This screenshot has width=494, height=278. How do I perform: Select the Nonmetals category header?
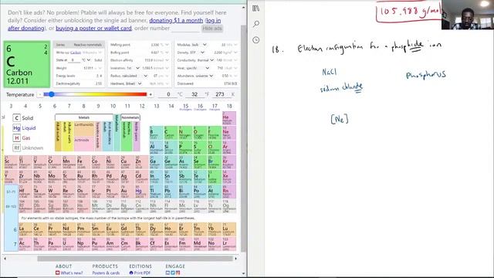[x=130, y=117]
